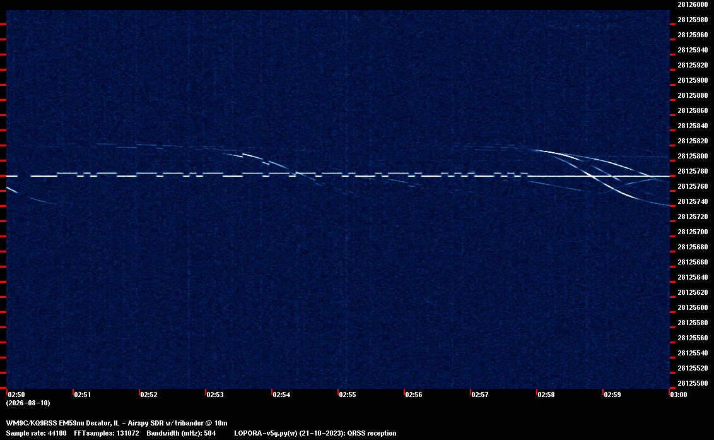Image resolution: width=714 pixels, height=440 pixels.
Task: Click frequency label 28125980
Action: coord(693,20)
